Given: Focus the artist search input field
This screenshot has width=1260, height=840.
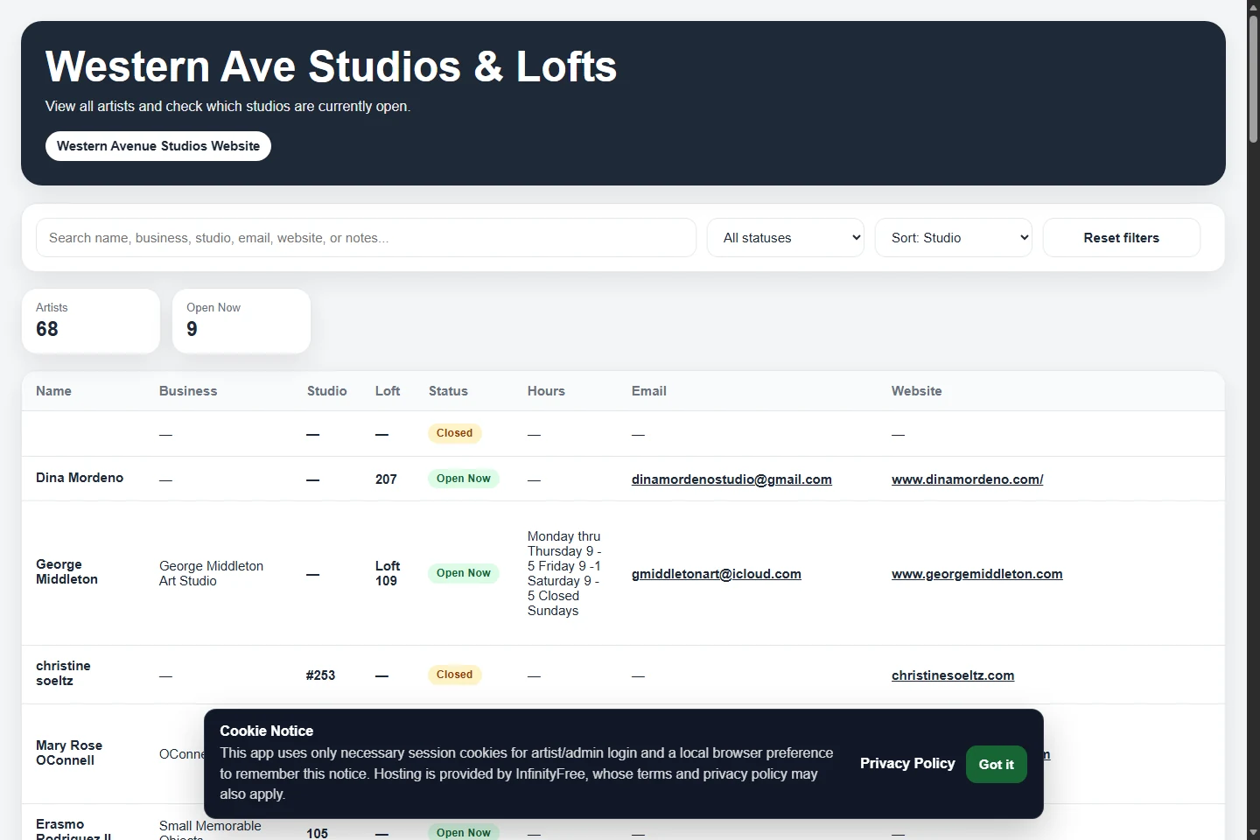Looking at the screenshot, I should [x=366, y=238].
